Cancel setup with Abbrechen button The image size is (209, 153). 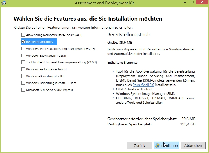point(193,145)
